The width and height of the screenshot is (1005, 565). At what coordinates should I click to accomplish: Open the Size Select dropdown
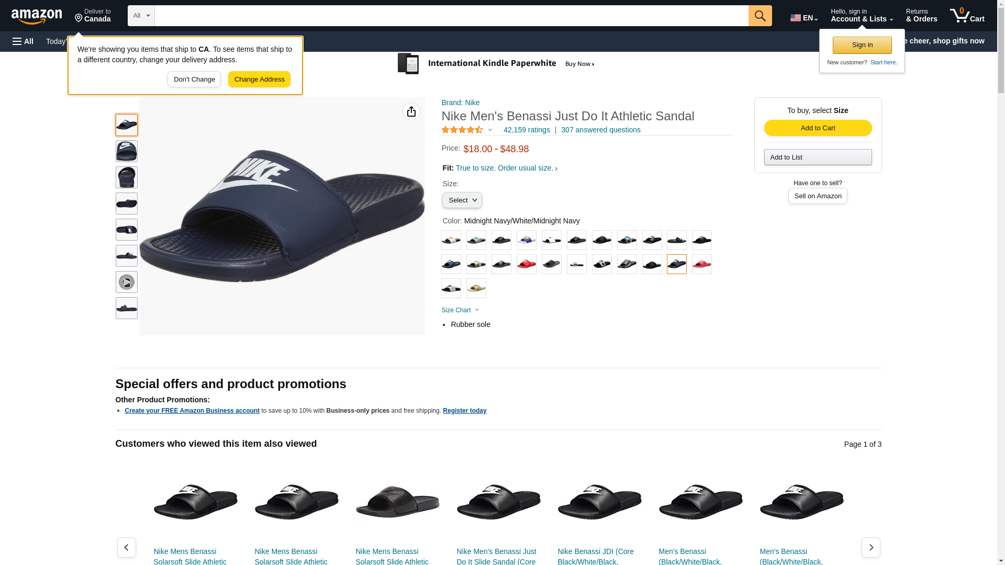pyautogui.click(x=462, y=200)
